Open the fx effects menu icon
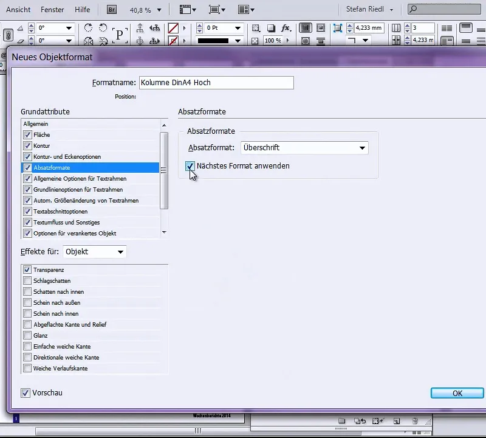Viewport: 486px width, 438px height. (286, 28)
